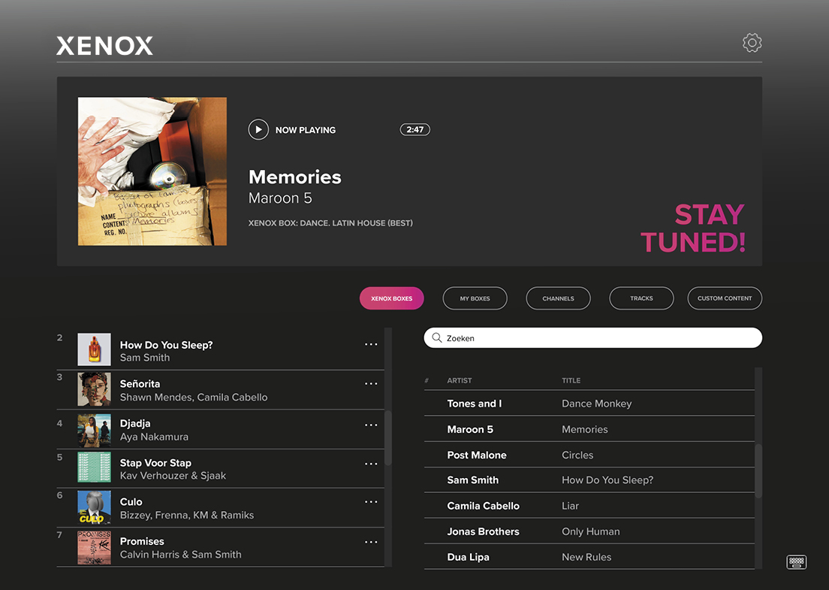Click the XENOX logo
Viewport: 829px width, 590px height.
pos(104,46)
